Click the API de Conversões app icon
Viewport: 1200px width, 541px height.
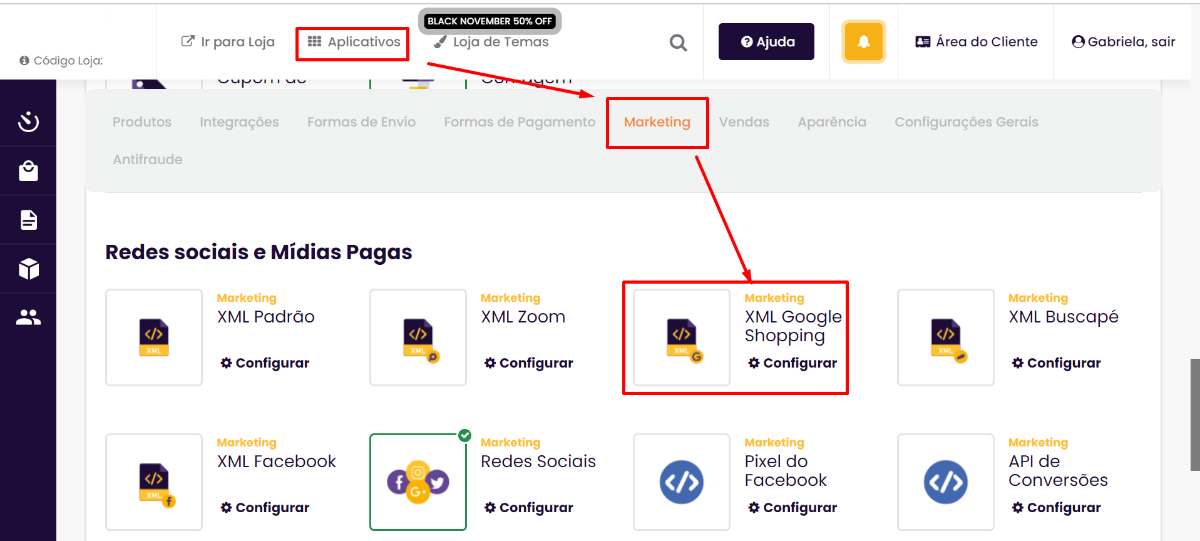click(946, 482)
